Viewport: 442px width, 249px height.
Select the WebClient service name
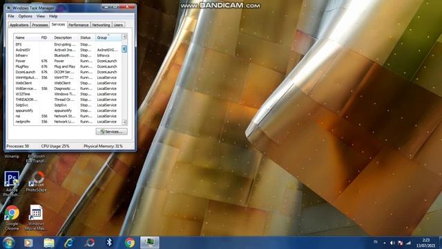point(23,83)
